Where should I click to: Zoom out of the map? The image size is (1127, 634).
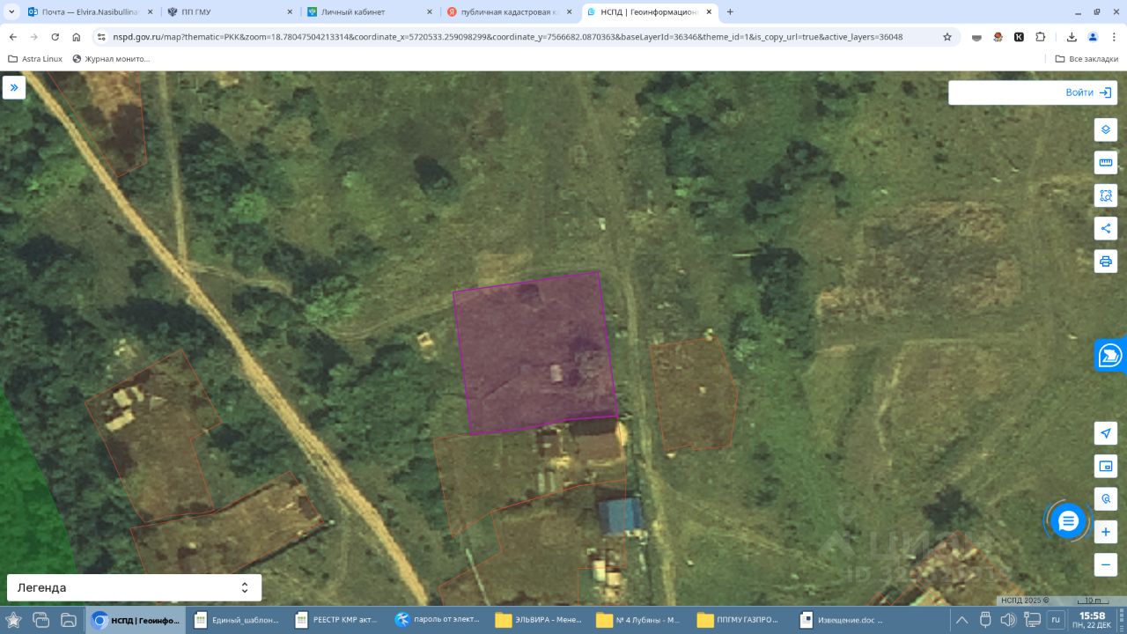[x=1106, y=564]
